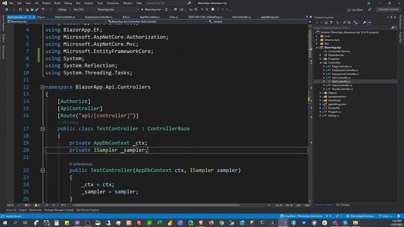Click the Windows Start button
Screen dimensions: 404x227
5,223
